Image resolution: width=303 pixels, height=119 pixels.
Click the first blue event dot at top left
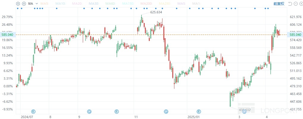18,8
